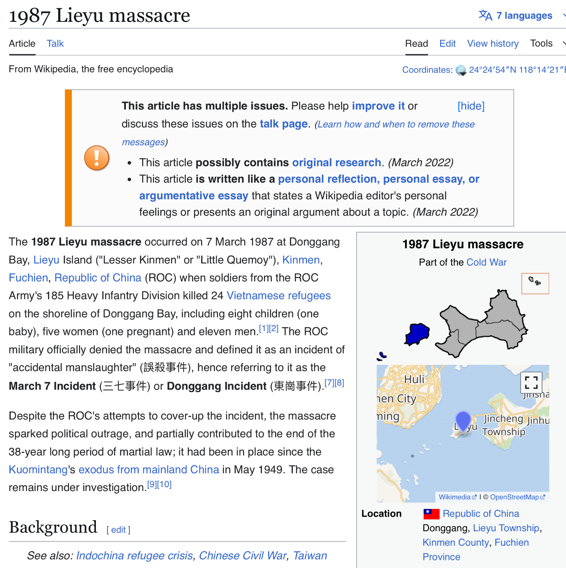The image size is (566, 568).
Task: Switch to the Article tab
Action: pos(22,43)
